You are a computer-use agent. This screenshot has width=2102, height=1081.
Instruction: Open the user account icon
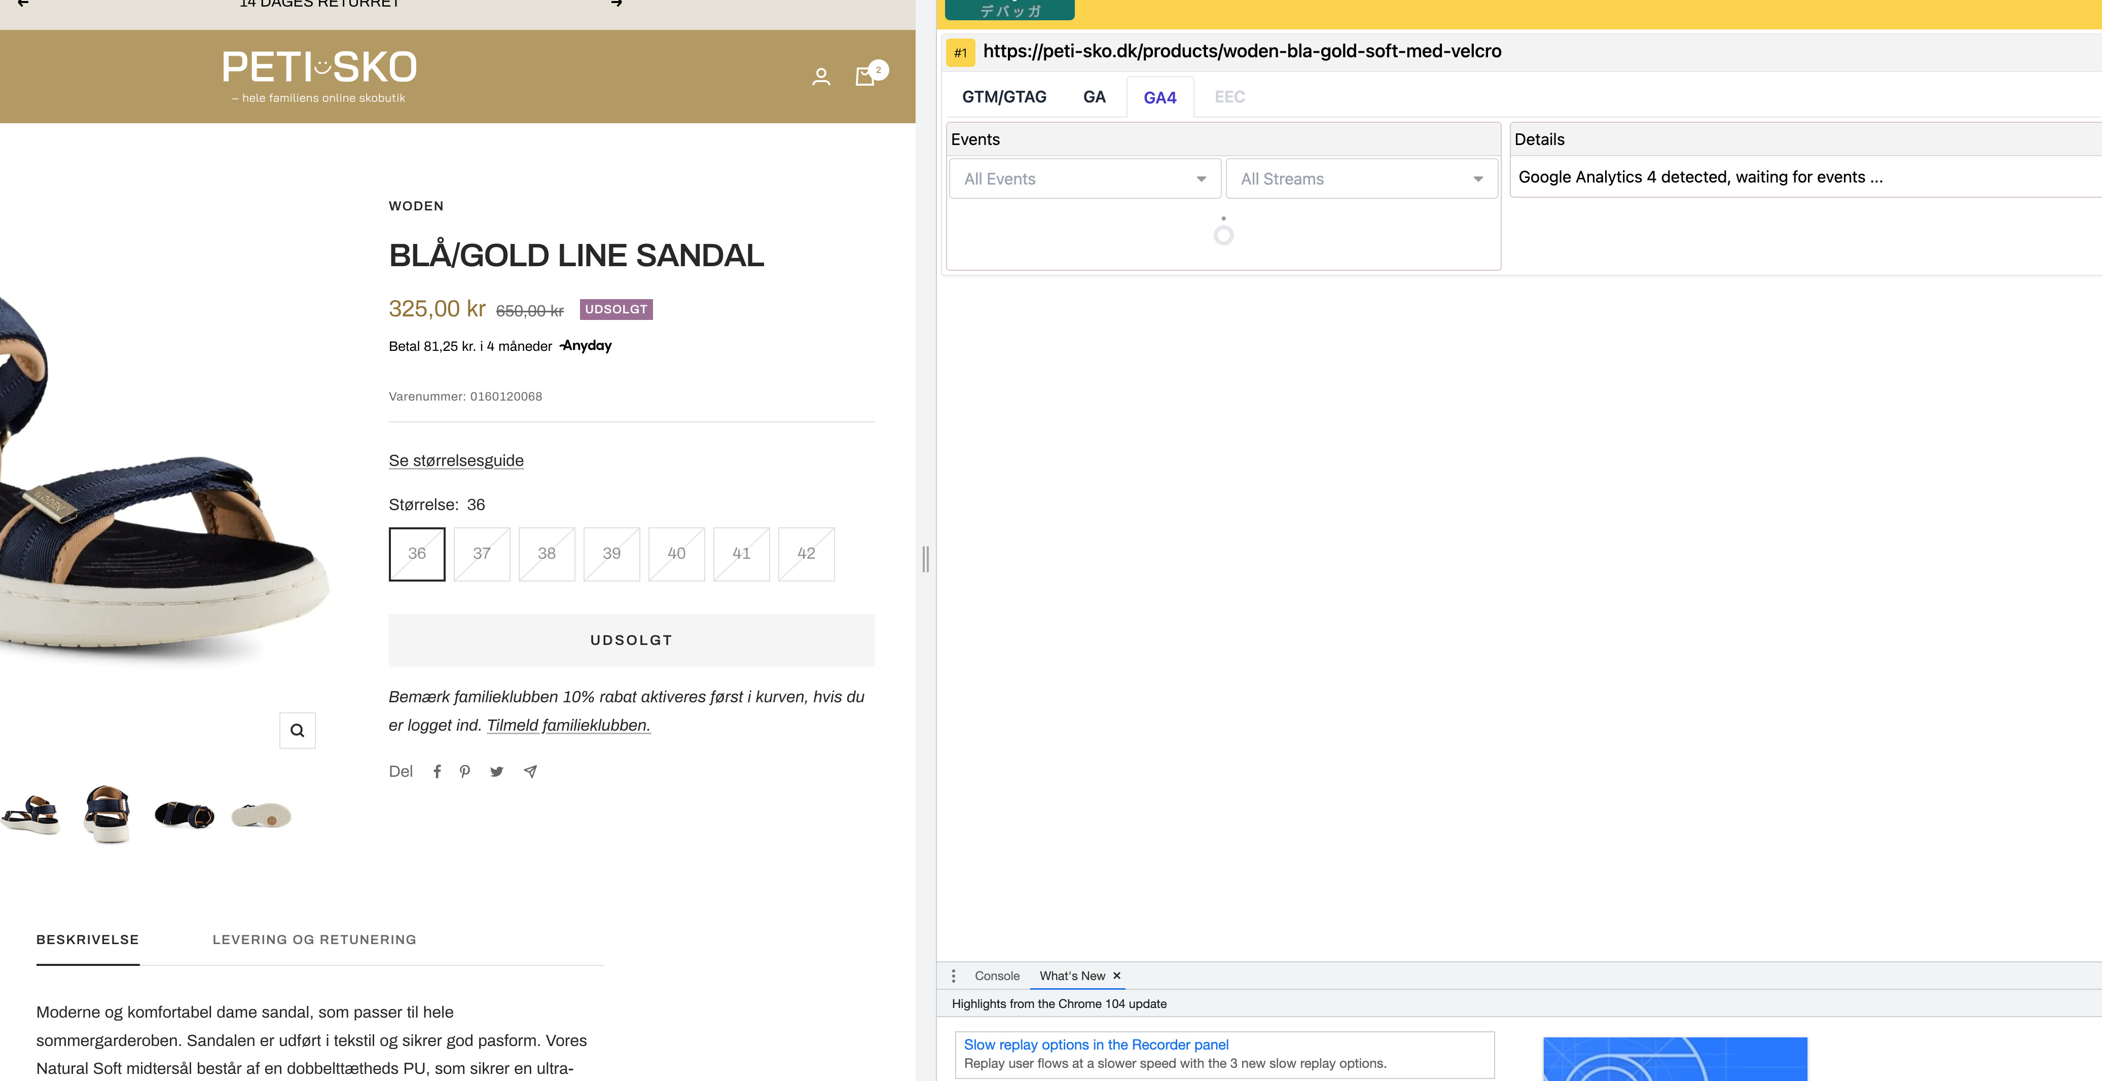click(x=821, y=77)
